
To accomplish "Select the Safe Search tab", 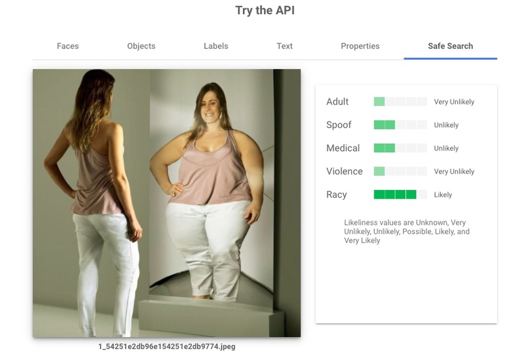I will 451,46.
